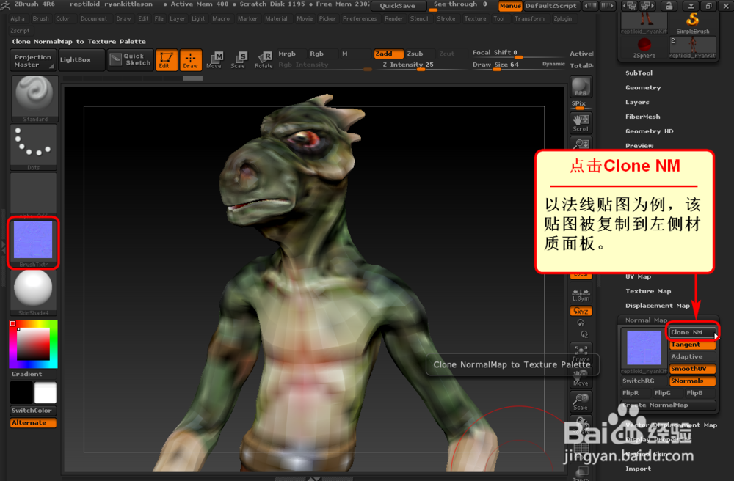Select the Scale transform tool in the top shelf
Viewport: 734px width, 481px height.
pyautogui.click(x=239, y=60)
